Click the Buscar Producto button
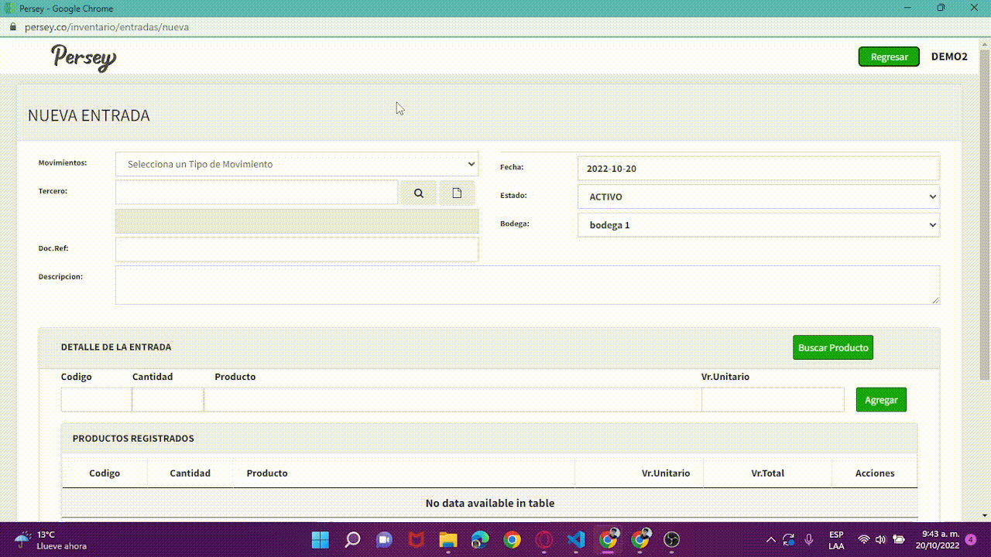Screen dimensions: 991x557 point(832,347)
